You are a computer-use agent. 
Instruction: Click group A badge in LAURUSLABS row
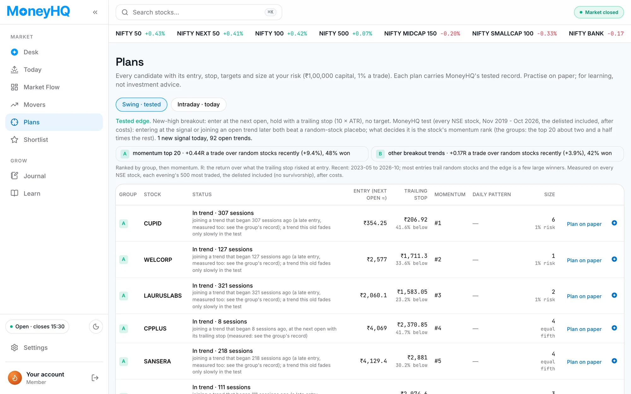click(x=124, y=296)
